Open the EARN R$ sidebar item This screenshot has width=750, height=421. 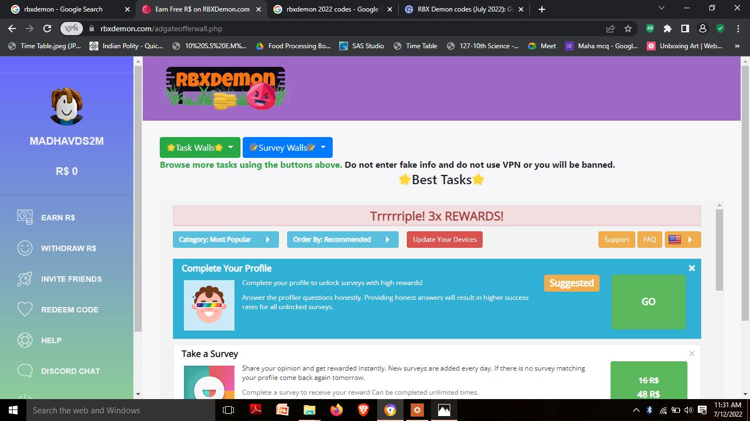pyautogui.click(x=58, y=218)
